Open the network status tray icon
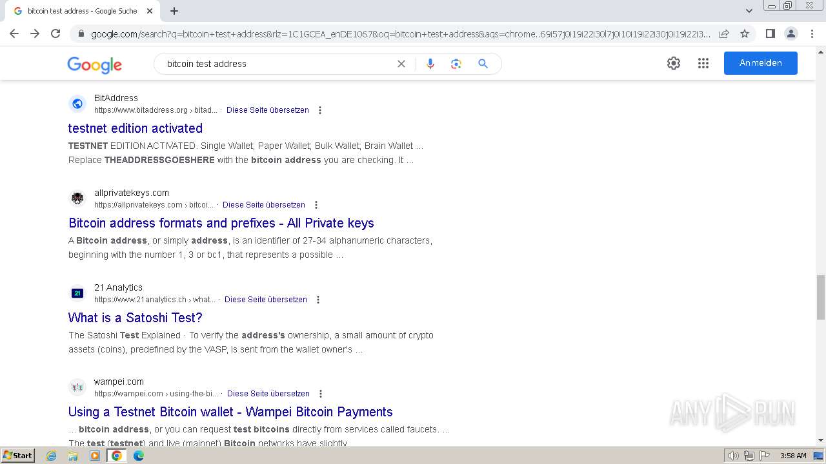This screenshot has width=826, height=464. coord(749,456)
